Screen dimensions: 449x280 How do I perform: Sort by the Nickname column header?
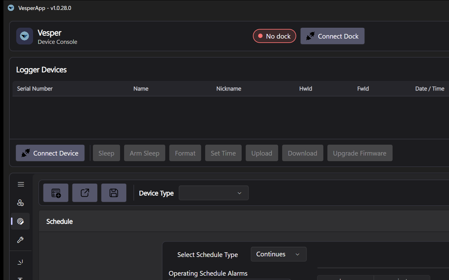[229, 89]
